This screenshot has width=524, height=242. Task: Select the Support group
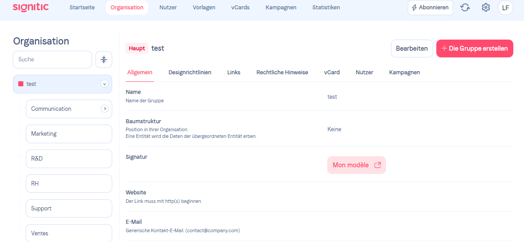click(x=69, y=208)
